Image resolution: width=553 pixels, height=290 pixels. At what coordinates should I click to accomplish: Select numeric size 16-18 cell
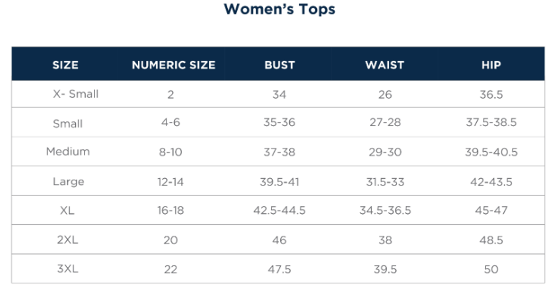(x=170, y=210)
